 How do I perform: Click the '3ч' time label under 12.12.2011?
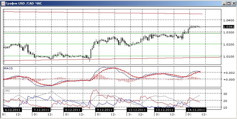pos(130,115)
